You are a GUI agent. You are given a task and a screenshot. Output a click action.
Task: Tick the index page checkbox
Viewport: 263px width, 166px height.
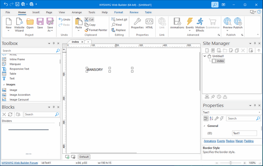point(214,61)
